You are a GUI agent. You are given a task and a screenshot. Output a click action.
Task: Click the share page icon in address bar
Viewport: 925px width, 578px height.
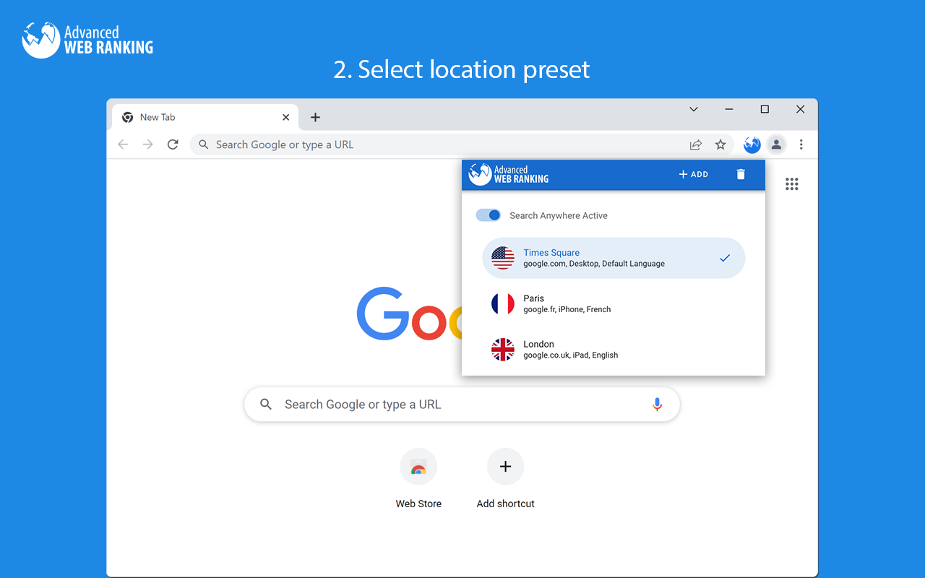click(696, 144)
